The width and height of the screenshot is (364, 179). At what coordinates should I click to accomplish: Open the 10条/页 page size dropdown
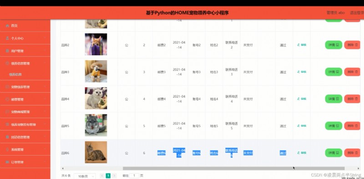click(x=85, y=176)
